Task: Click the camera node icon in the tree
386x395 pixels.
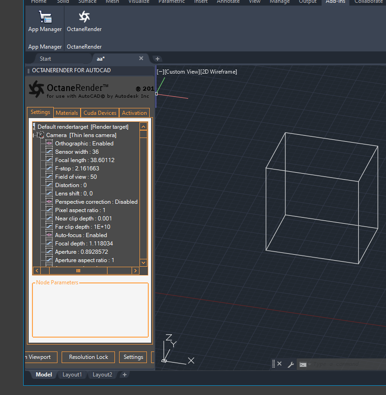Action: pyautogui.click(x=41, y=135)
